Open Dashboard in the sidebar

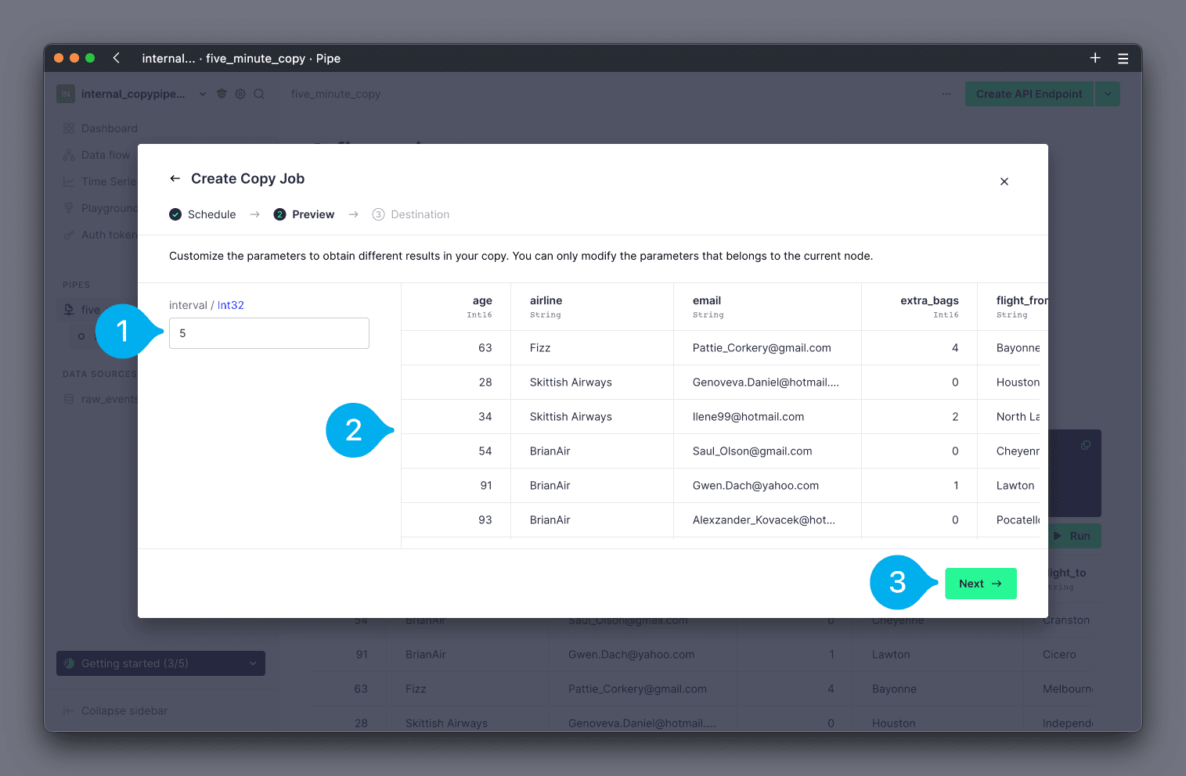[x=109, y=128]
